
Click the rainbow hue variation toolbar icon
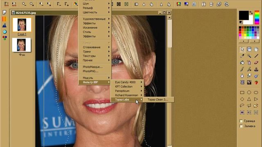click(x=178, y=4)
